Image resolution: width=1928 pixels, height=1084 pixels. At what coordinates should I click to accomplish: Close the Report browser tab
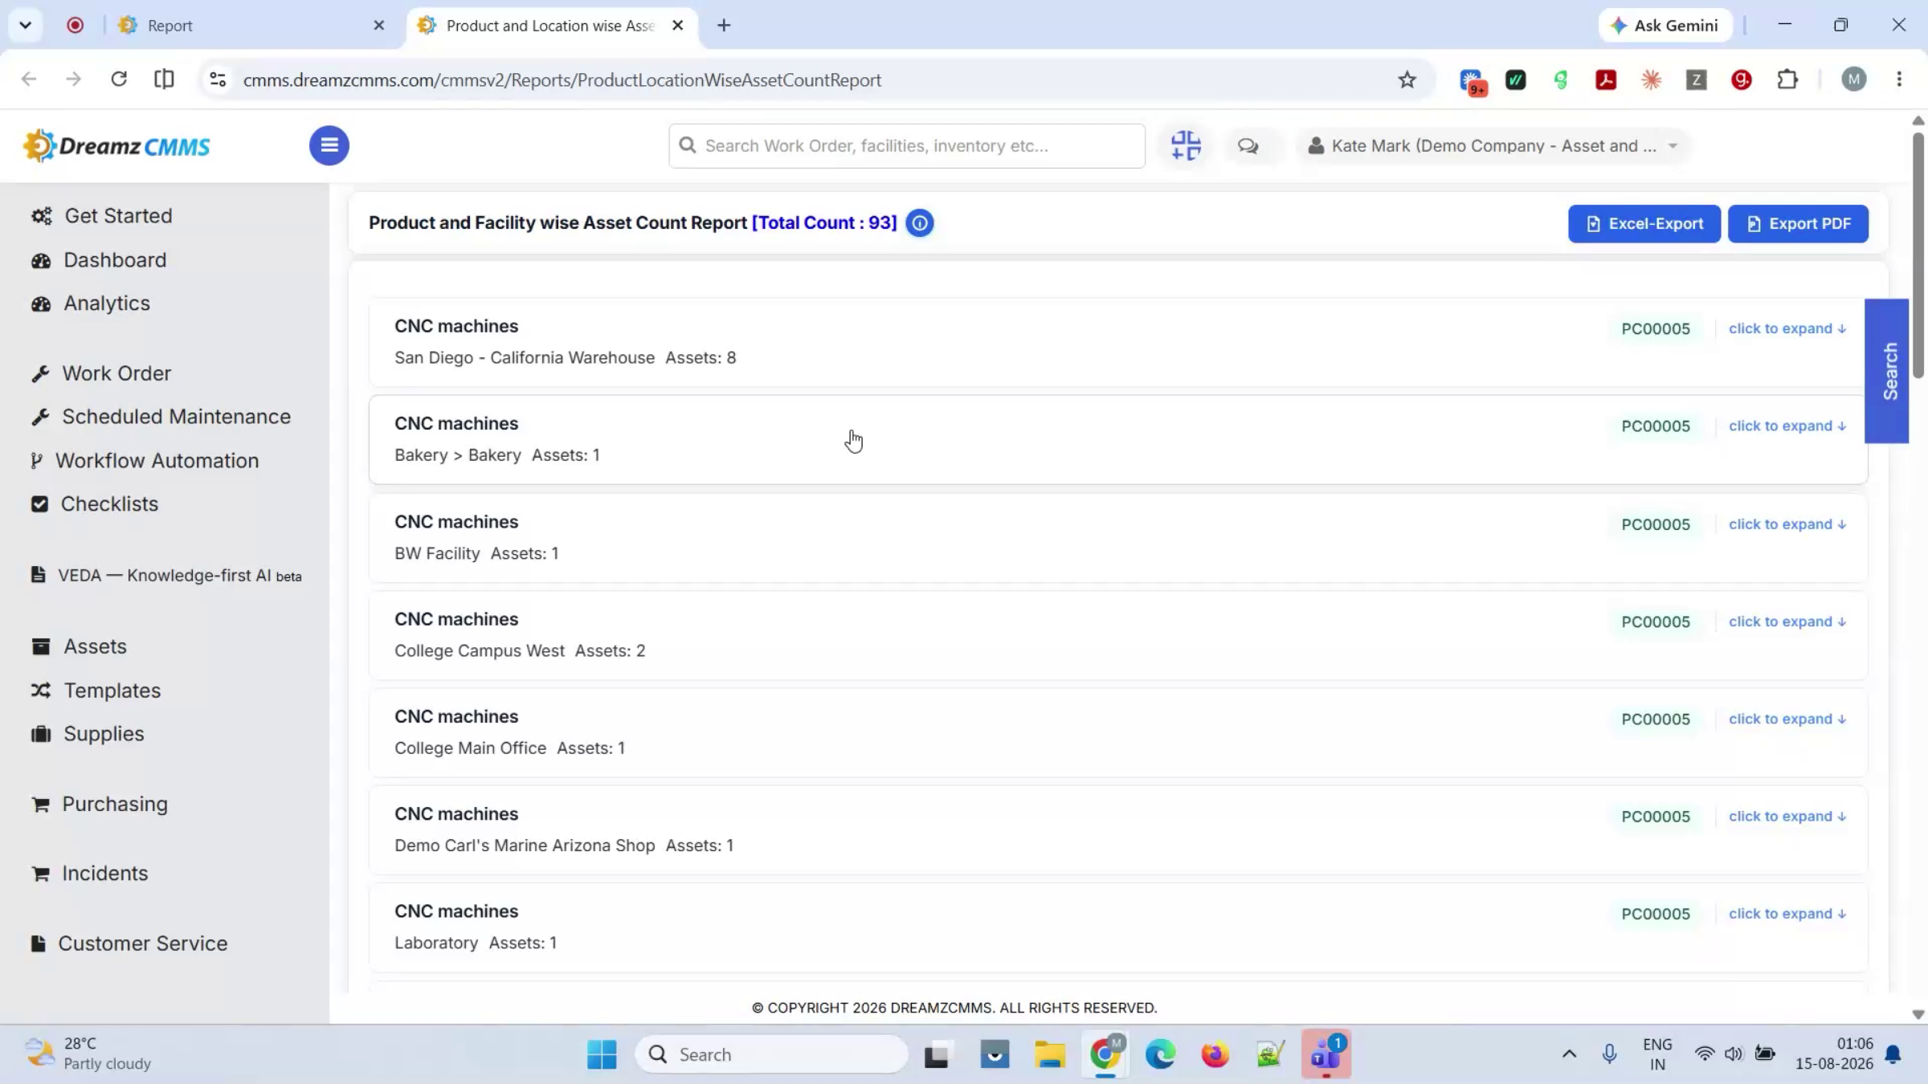tap(379, 25)
